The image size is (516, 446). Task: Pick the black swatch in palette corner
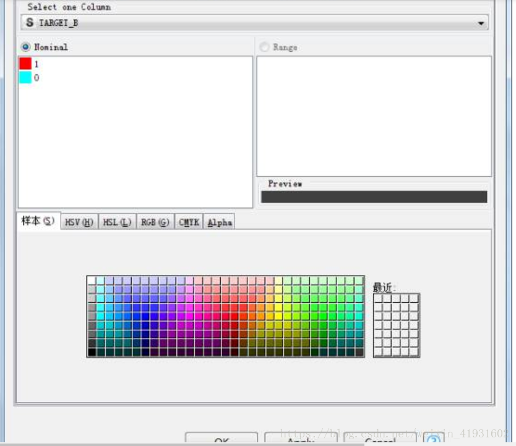click(92, 352)
